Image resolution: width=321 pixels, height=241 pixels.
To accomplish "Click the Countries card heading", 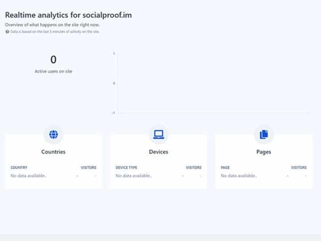I will tap(53, 152).
